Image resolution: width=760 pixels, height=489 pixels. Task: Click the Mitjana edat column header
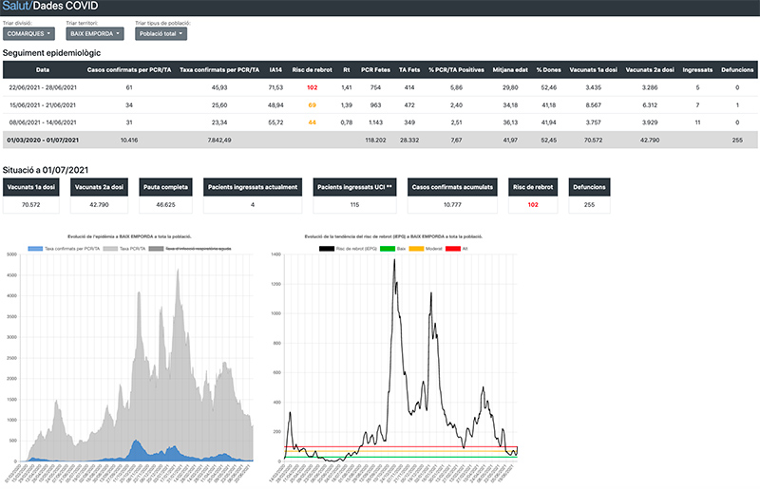(510, 69)
